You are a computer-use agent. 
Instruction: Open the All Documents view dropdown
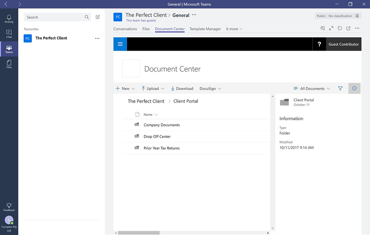312,89
